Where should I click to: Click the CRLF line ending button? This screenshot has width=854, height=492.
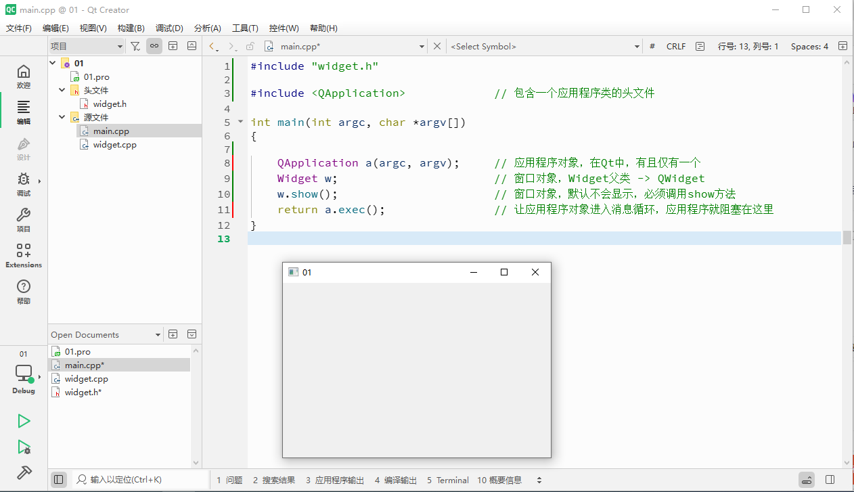click(676, 46)
